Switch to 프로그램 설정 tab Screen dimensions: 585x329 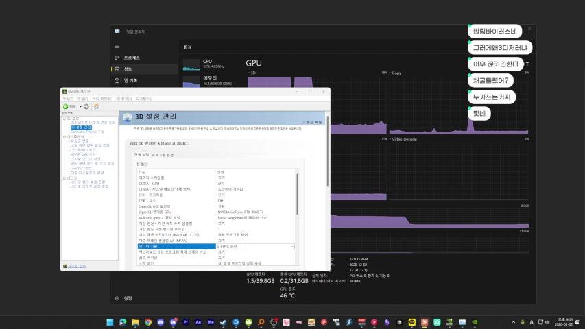(163, 155)
